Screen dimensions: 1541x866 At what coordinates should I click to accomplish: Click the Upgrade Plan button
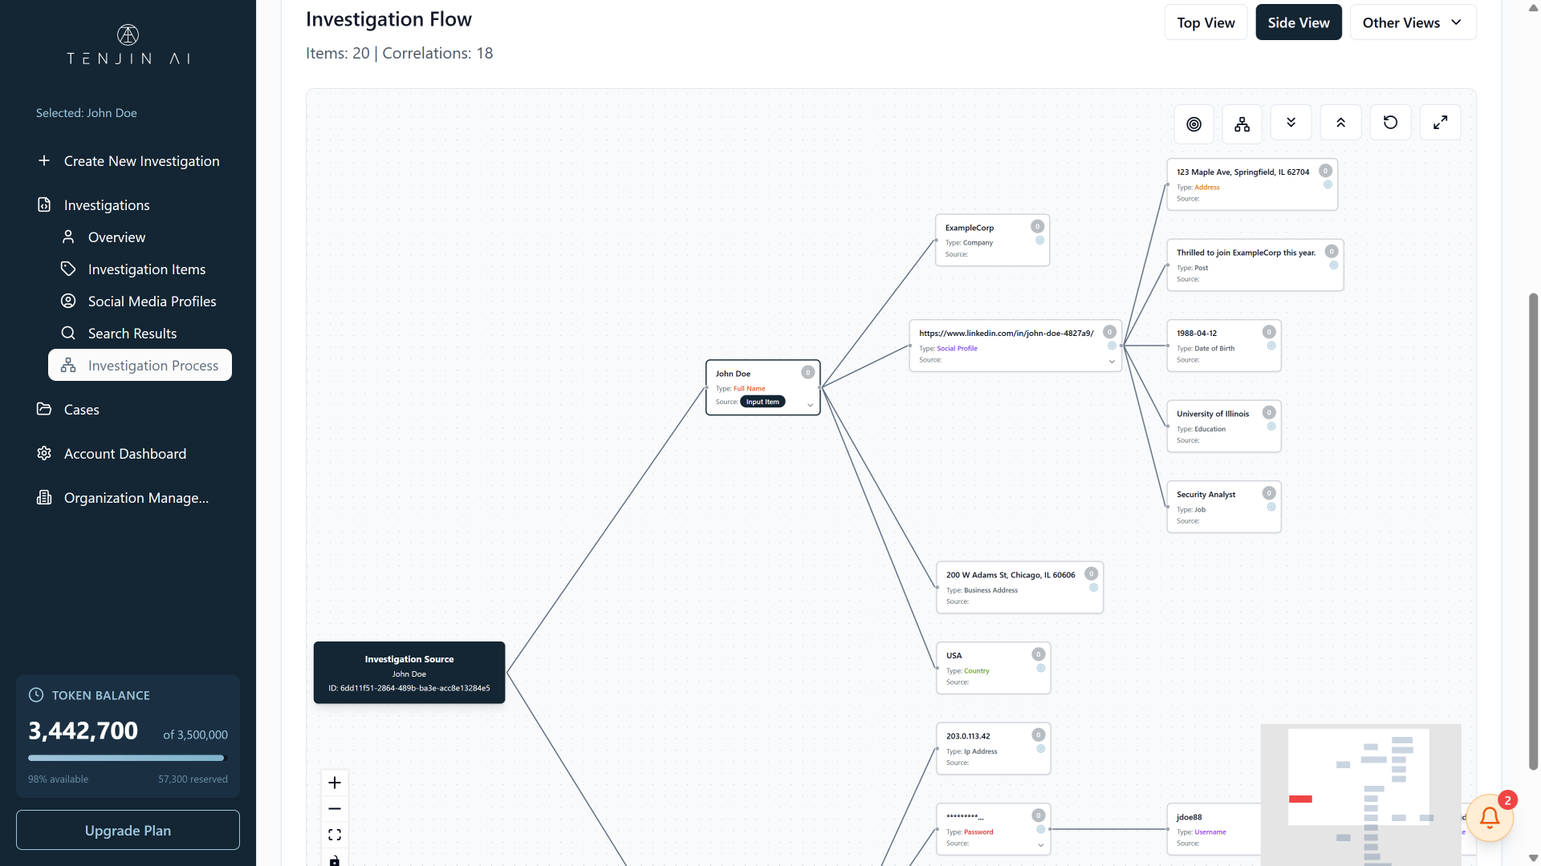[x=128, y=830]
